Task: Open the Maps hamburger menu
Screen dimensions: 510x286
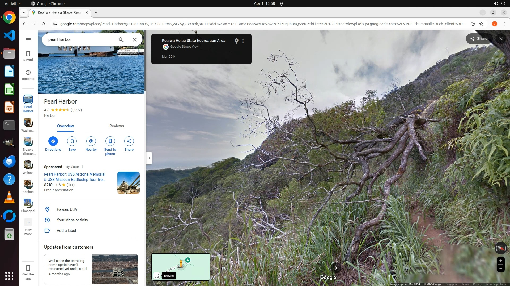Action: pyautogui.click(x=28, y=40)
